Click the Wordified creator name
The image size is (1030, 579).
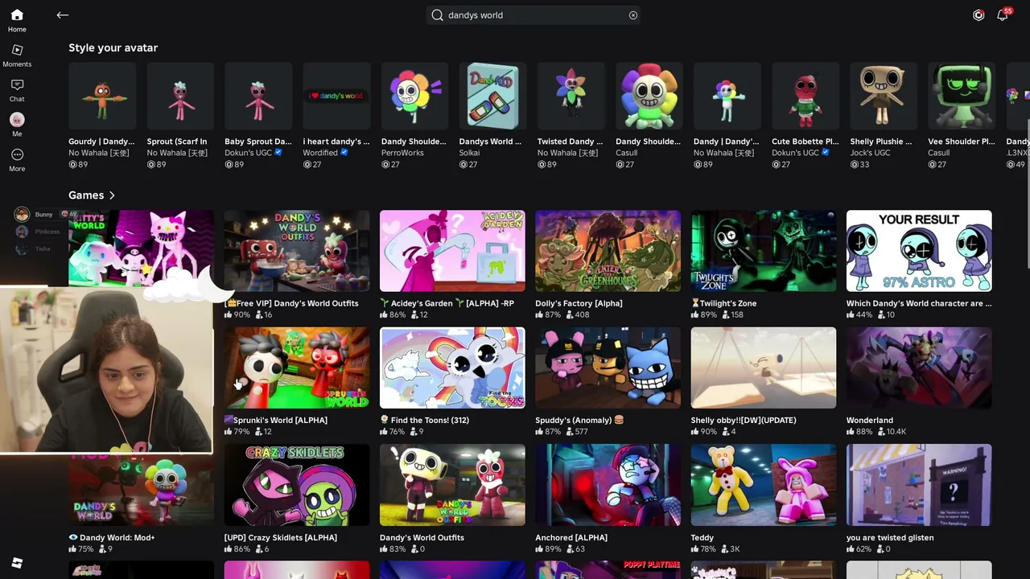click(322, 153)
